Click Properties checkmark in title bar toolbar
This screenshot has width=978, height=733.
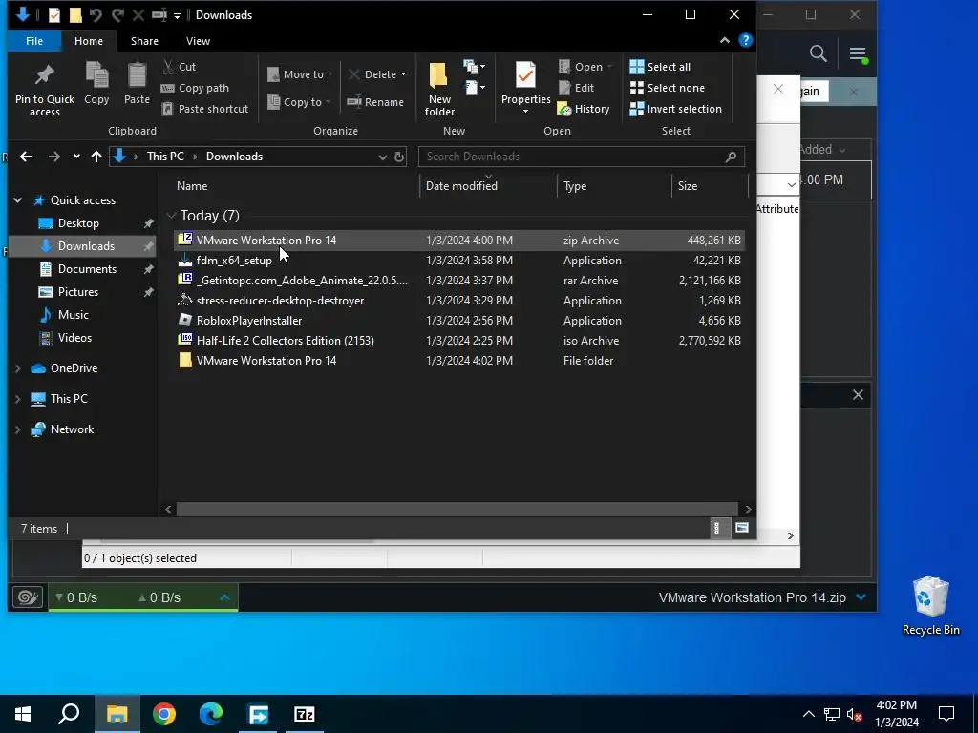click(x=54, y=15)
